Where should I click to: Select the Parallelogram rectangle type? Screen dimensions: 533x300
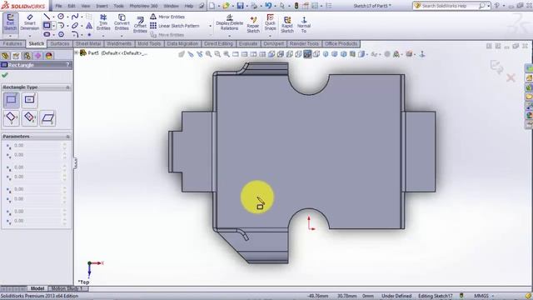pyautogui.click(x=47, y=118)
